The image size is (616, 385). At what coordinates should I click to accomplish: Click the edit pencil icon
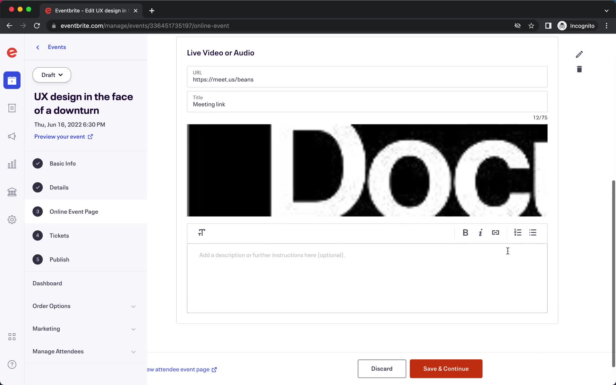pyautogui.click(x=579, y=54)
